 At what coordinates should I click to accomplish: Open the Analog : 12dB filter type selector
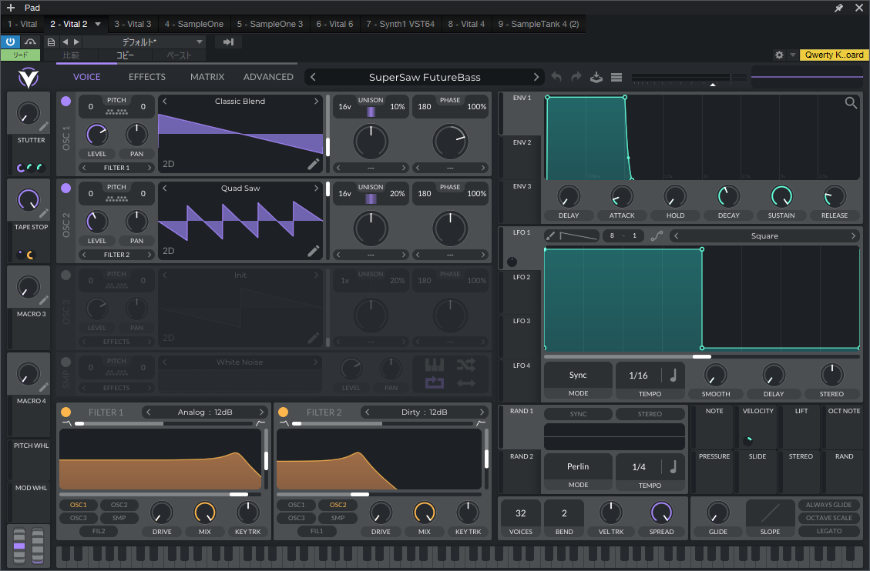(x=207, y=412)
